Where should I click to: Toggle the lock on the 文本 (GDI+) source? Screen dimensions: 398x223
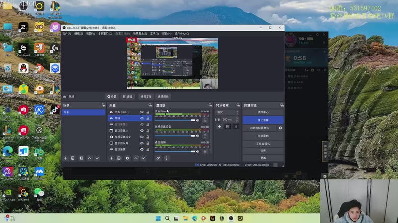tap(148, 112)
